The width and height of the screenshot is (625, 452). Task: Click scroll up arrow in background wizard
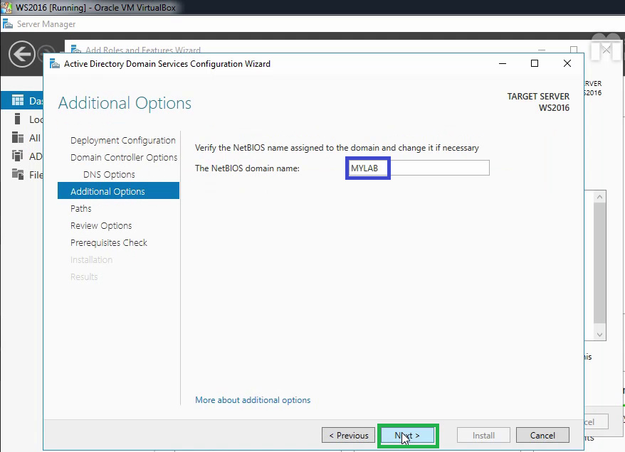click(599, 197)
